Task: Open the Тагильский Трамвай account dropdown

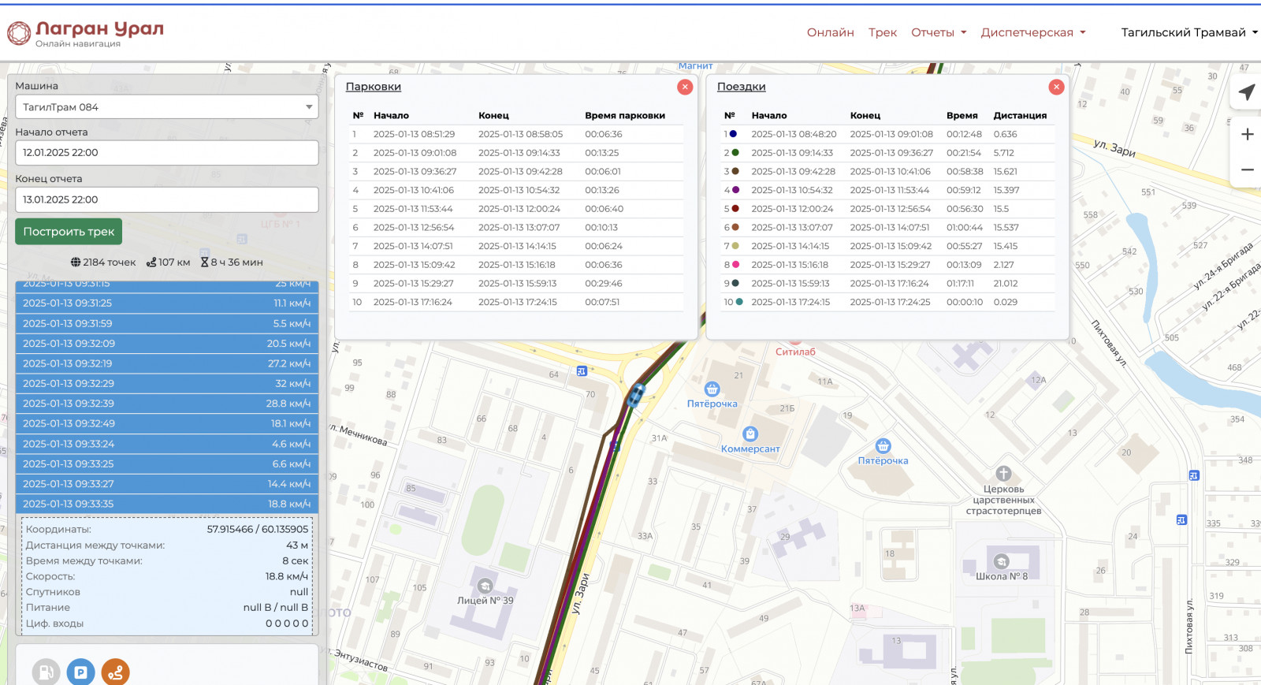Action: 1189,32
